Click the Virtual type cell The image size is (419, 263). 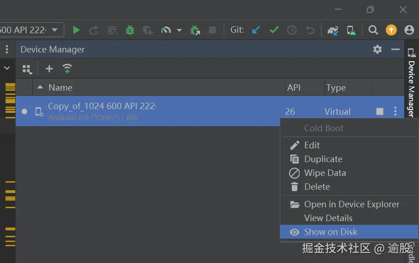click(x=337, y=111)
